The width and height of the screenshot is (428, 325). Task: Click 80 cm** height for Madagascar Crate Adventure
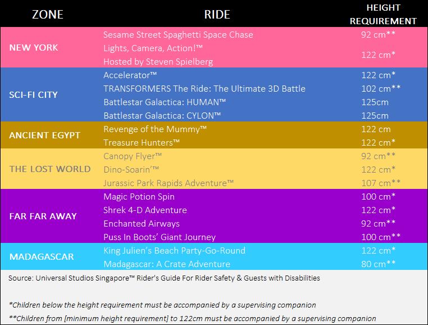(378, 264)
